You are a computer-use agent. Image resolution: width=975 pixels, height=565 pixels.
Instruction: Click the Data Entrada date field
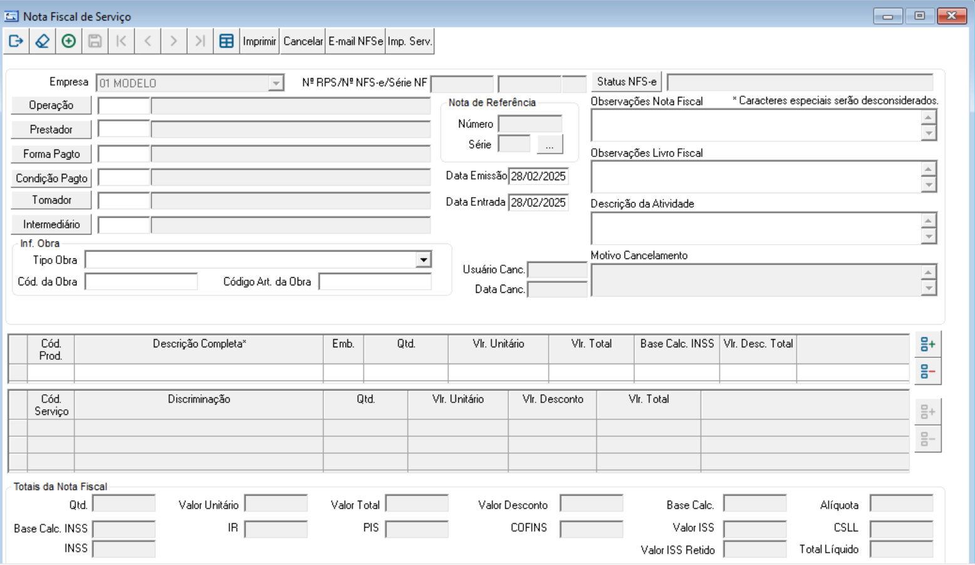[x=539, y=203]
